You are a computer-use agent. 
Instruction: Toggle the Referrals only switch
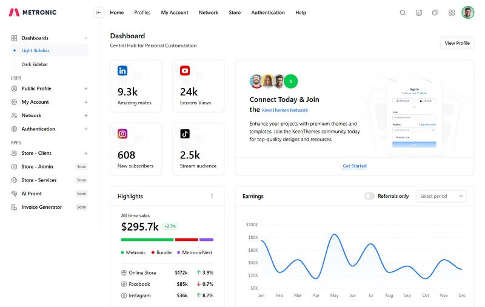point(369,196)
